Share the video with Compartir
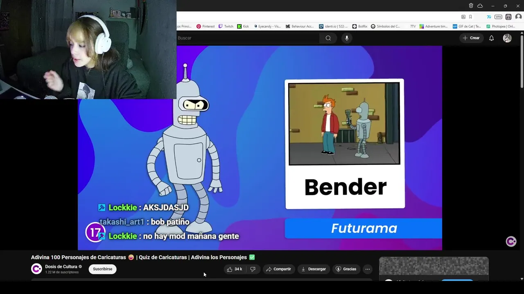Screen dimensions: 524x294 tap(278, 269)
